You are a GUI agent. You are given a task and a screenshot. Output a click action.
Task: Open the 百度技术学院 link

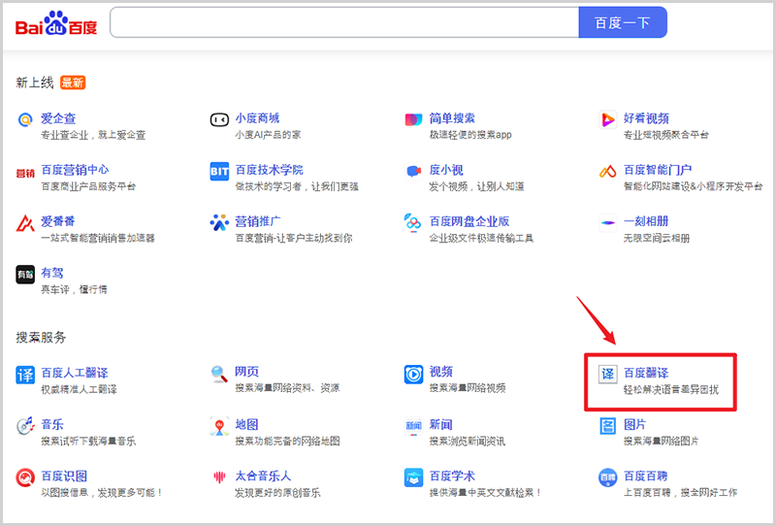[x=270, y=170]
